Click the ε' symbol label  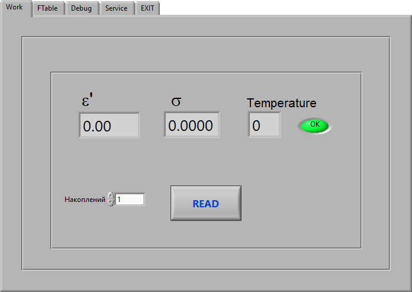point(87,101)
